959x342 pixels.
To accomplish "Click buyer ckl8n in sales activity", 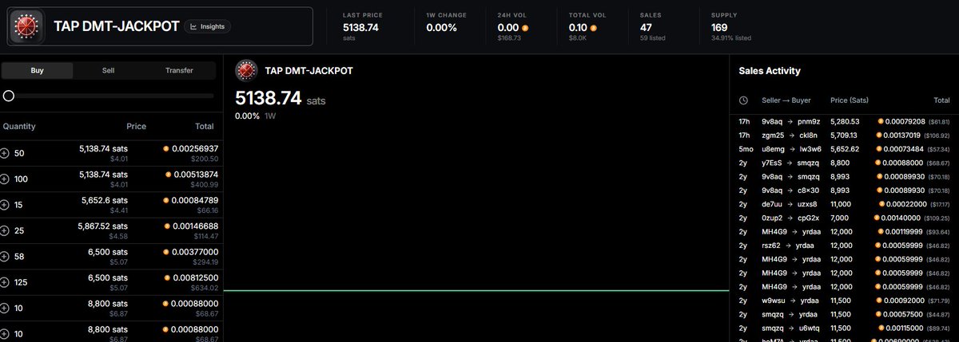I will [x=810, y=136].
